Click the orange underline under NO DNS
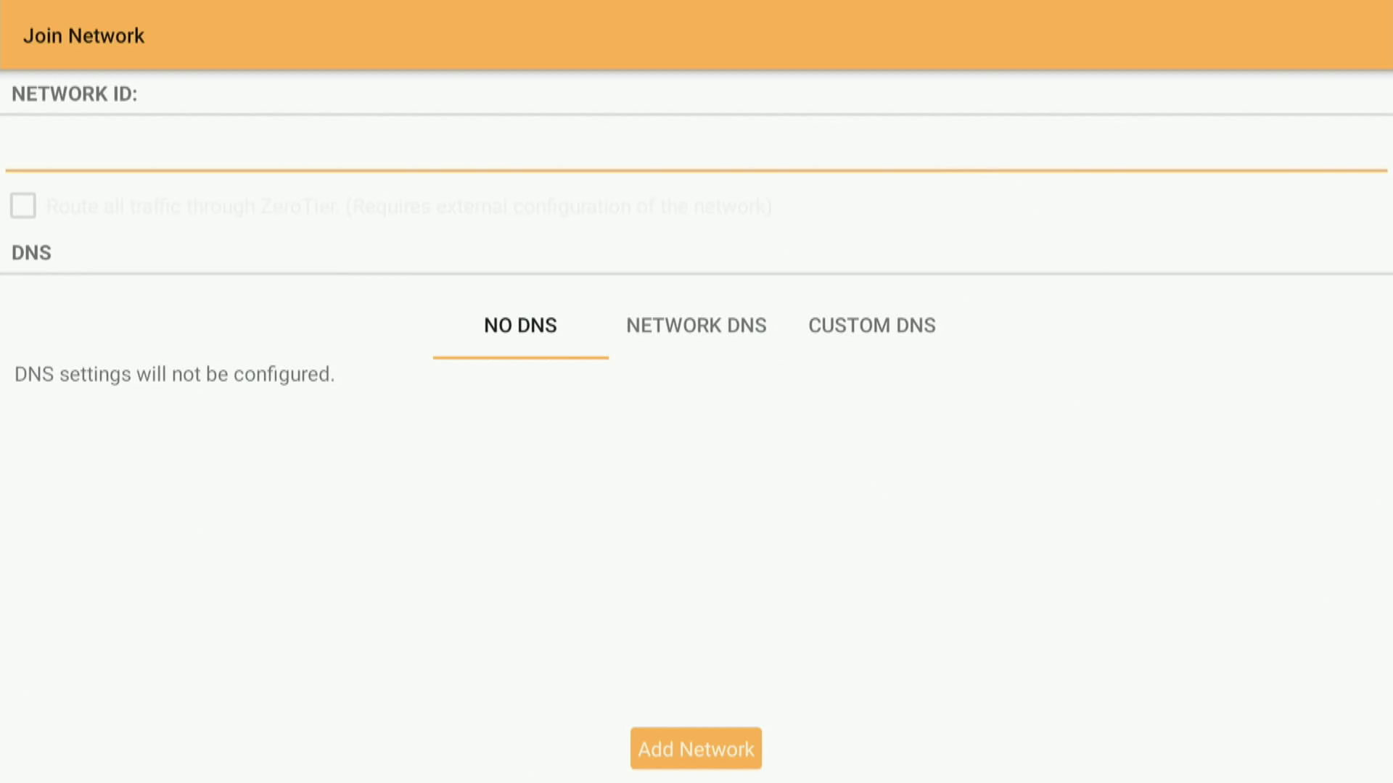Image resolution: width=1393 pixels, height=783 pixels. click(x=520, y=357)
